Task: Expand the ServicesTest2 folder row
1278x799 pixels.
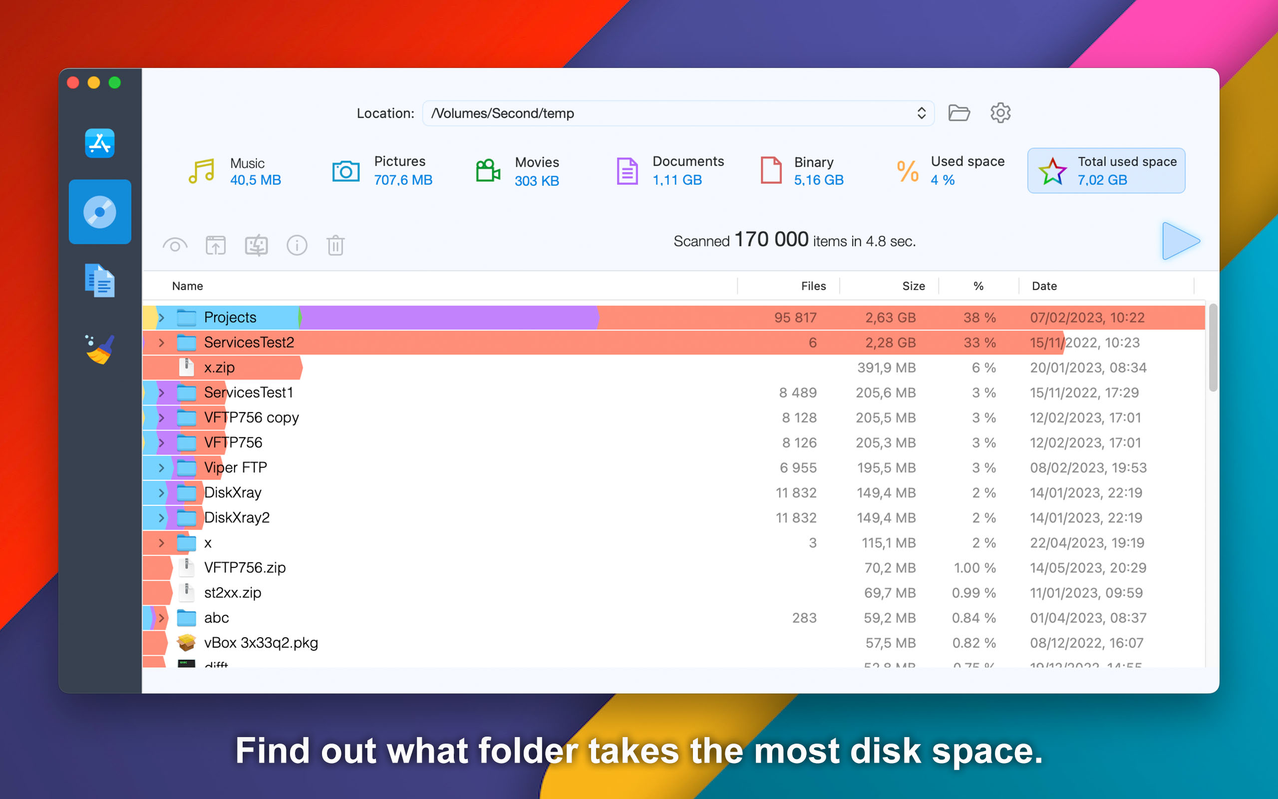Action: [x=162, y=342]
